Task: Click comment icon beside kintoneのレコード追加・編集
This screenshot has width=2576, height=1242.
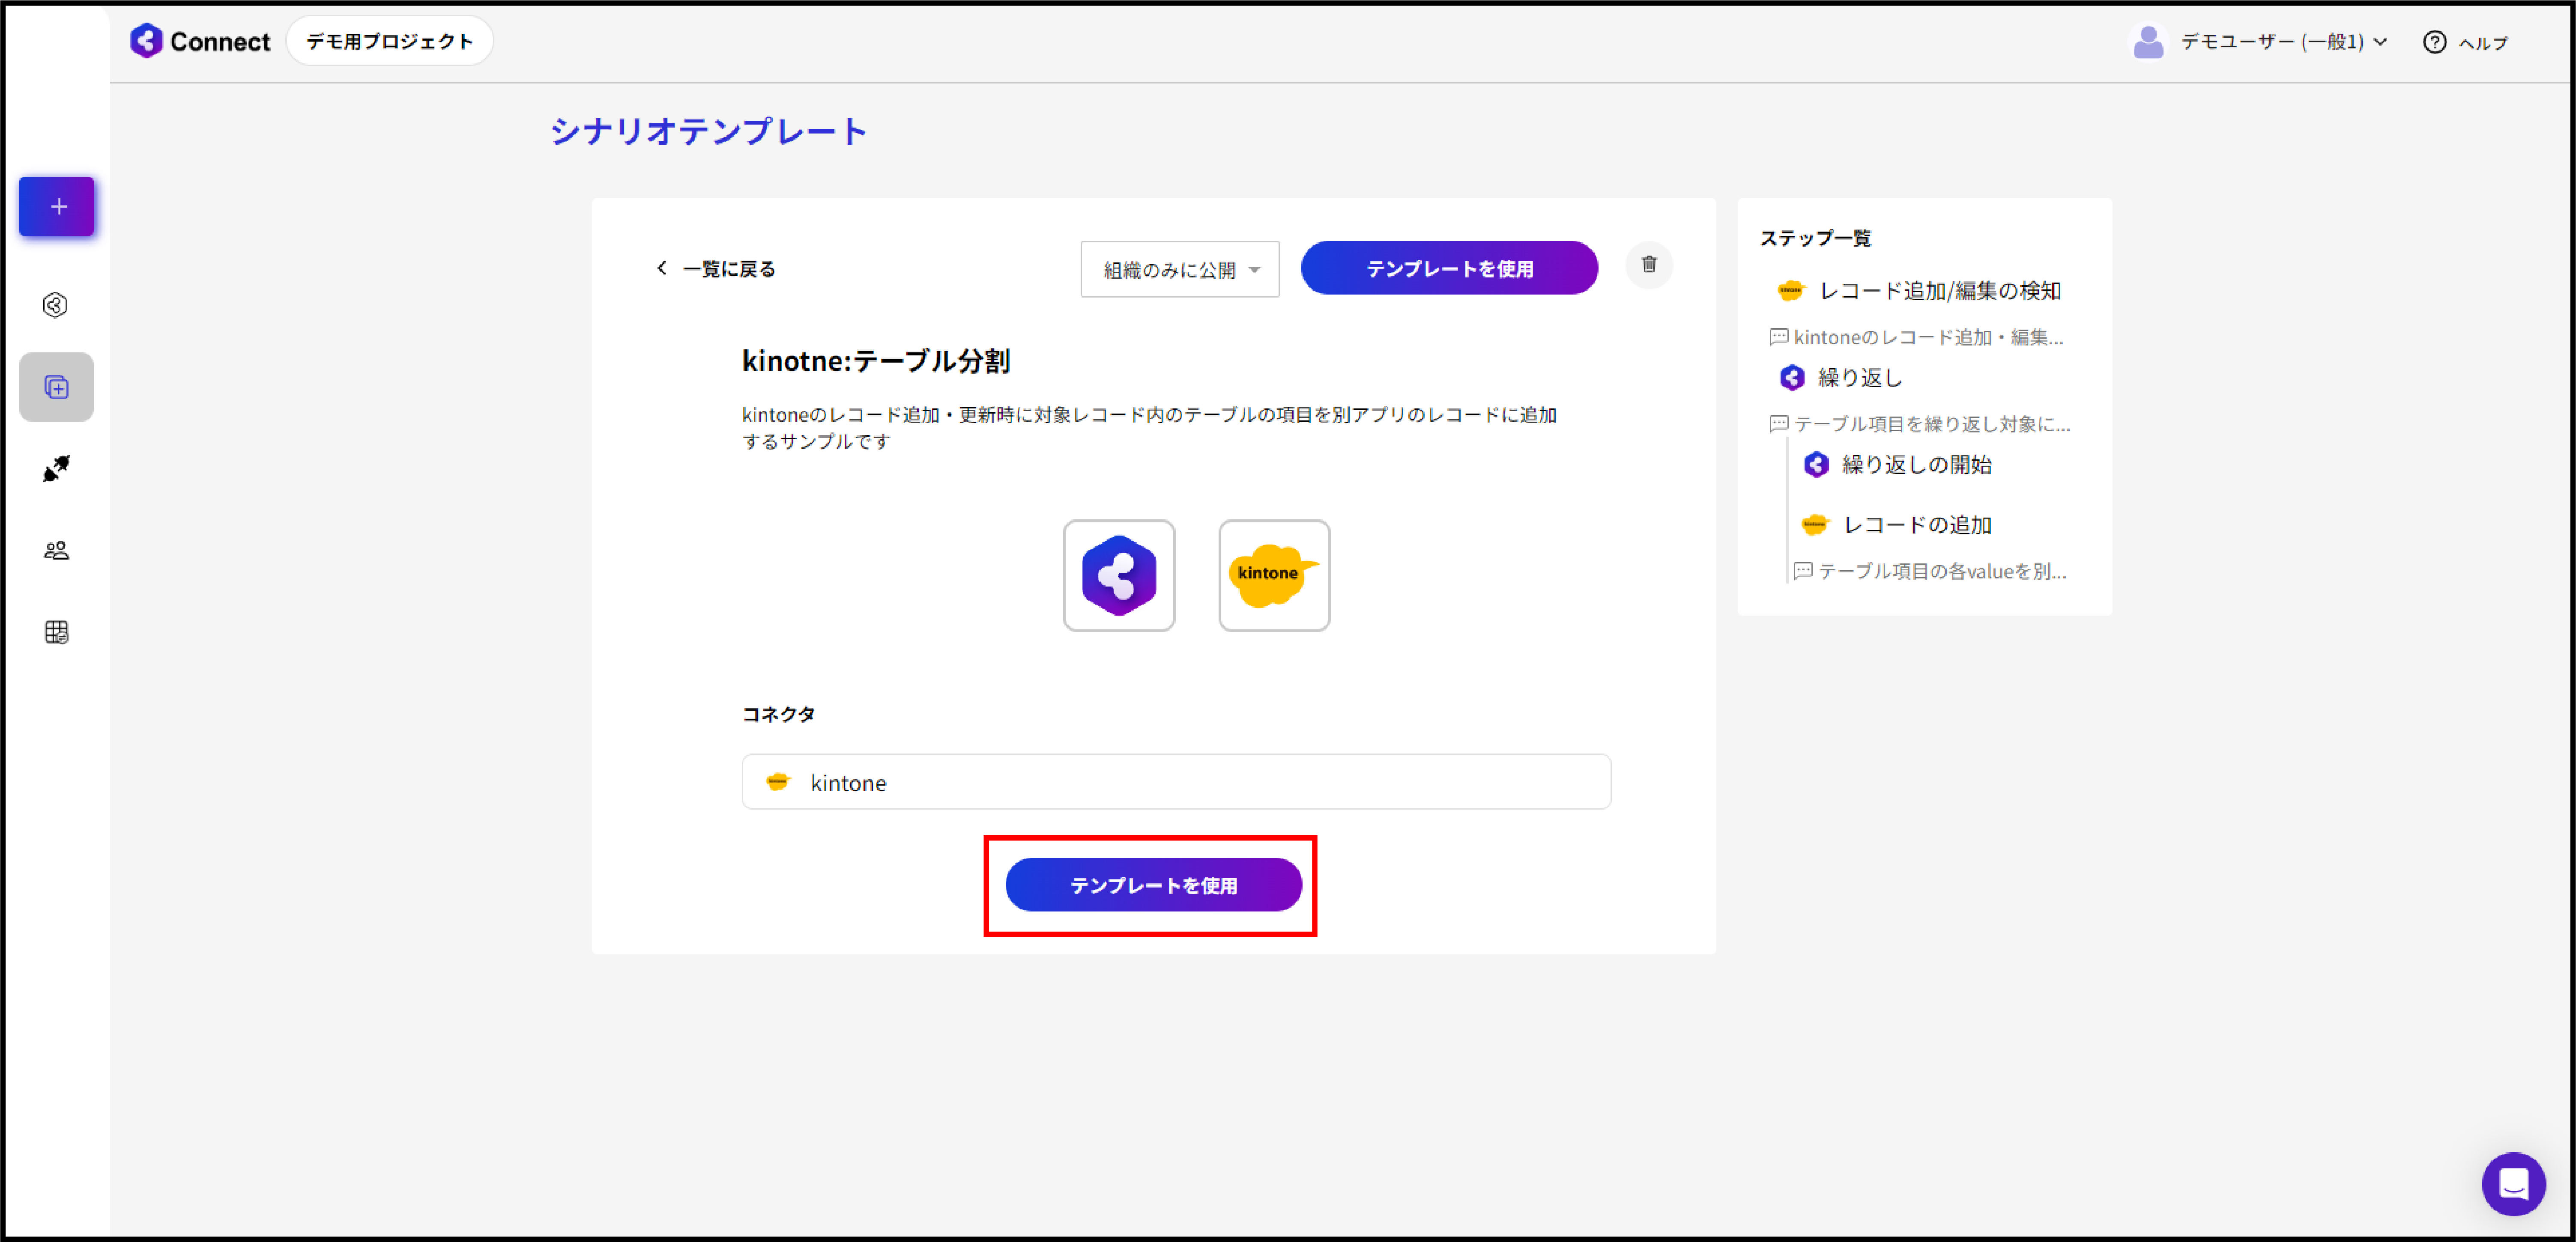Action: [1779, 337]
